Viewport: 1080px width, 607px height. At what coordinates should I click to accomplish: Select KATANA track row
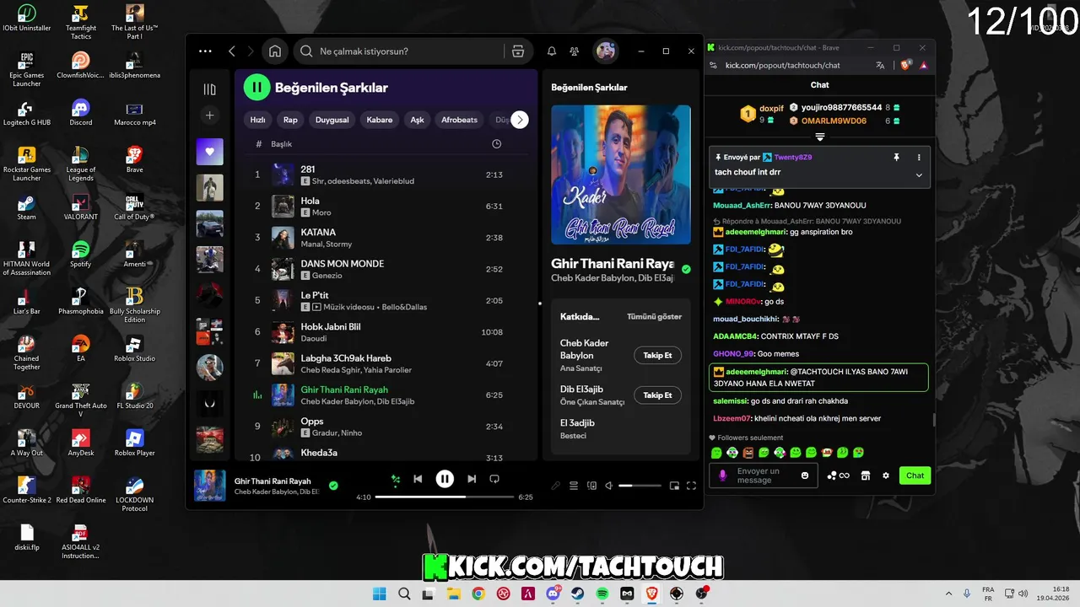point(386,238)
